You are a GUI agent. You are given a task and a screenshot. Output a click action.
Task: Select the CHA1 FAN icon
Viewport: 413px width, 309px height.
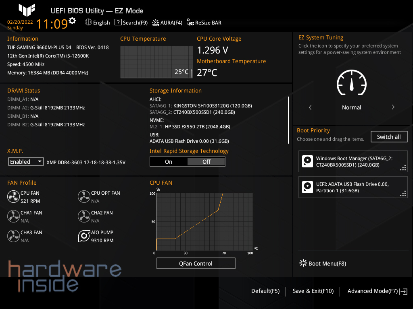point(13,216)
